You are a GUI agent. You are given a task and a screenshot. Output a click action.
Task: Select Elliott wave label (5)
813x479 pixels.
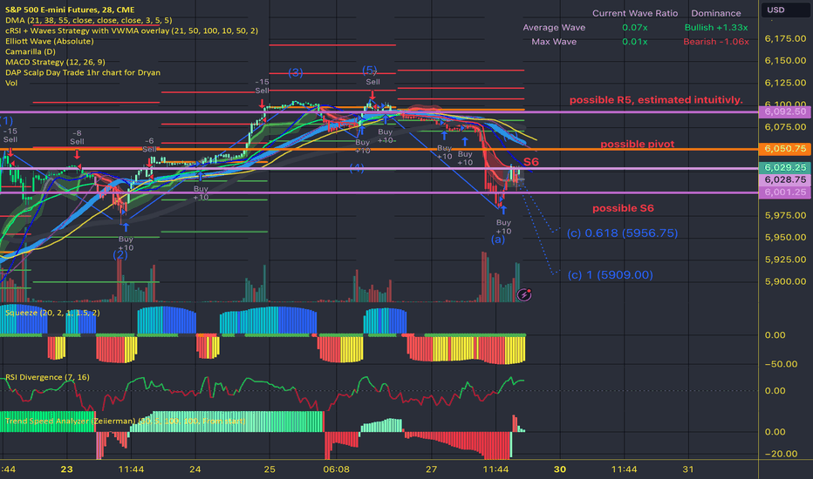pos(370,70)
